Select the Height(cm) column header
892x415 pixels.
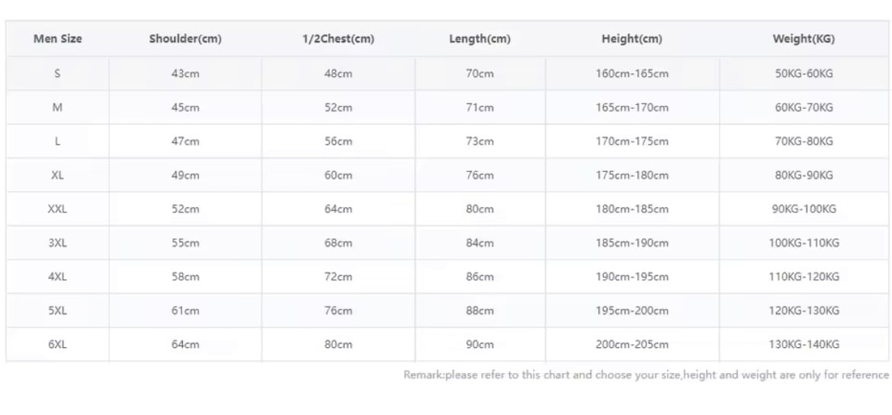(x=631, y=39)
